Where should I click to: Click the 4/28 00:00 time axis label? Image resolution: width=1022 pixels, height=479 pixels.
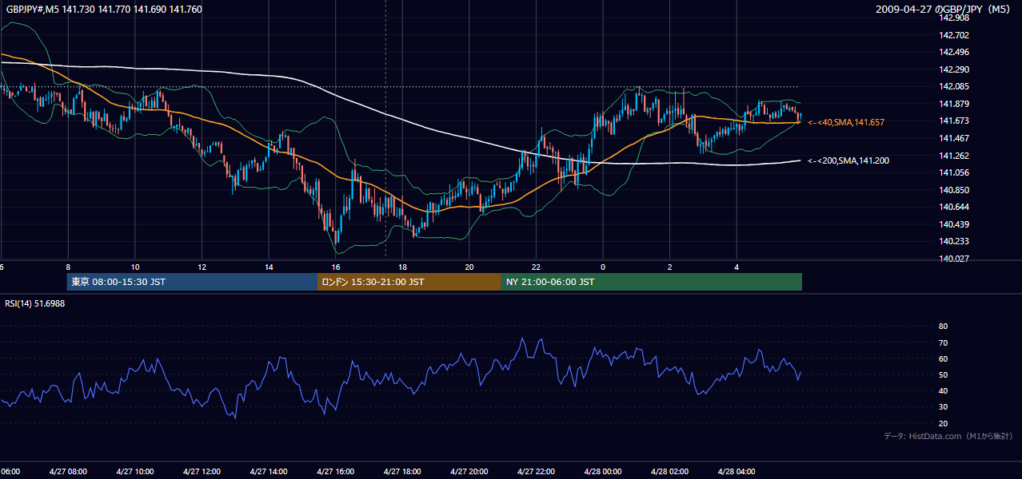[602, 472]
